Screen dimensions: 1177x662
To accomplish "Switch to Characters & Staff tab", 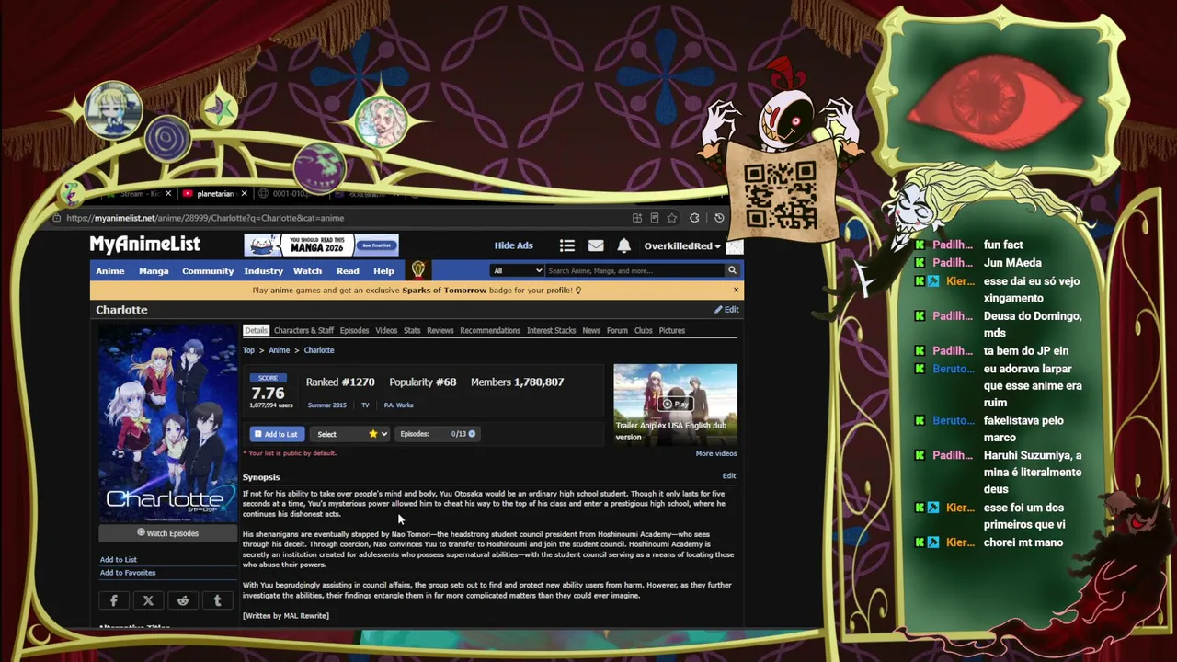I will 303,331.
